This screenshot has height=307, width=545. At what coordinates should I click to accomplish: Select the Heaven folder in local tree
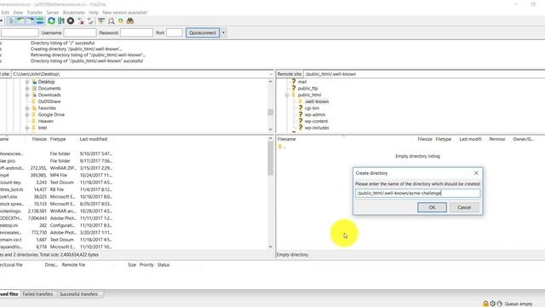[x=45, y=121]
